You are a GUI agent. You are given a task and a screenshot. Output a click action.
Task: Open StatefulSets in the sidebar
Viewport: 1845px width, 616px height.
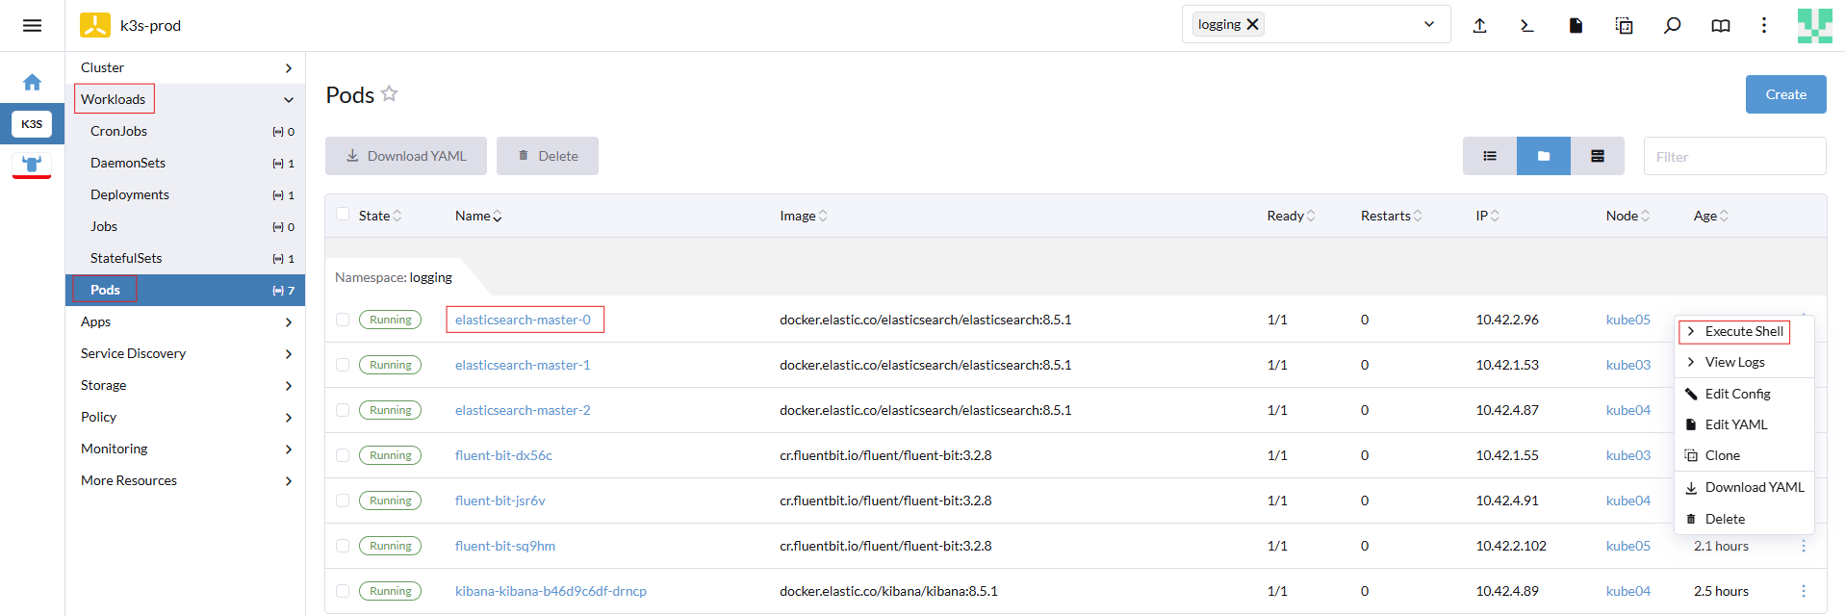tap(185, 258)
